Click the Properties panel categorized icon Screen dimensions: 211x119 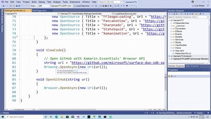point(169,76)
